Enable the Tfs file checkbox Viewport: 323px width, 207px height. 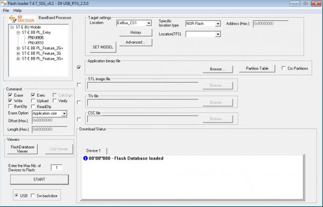click(x=79, y=102)
